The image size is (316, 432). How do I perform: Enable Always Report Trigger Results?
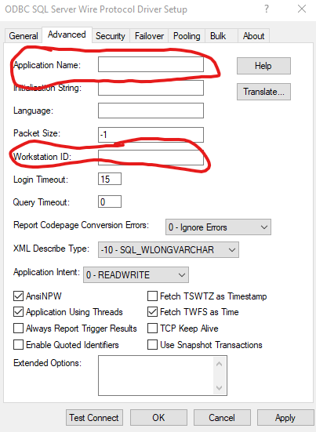19,329
